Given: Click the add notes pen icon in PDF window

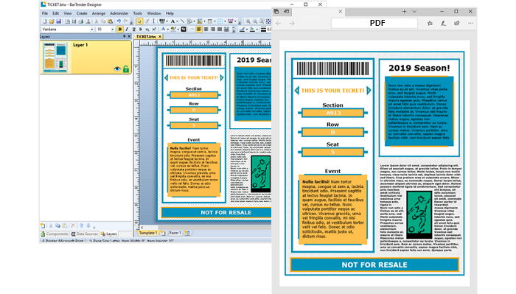Looking at the screenshot, I should coord(443,24).
